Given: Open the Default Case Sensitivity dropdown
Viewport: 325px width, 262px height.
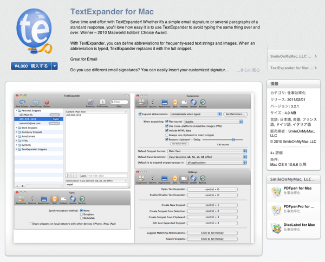Looking at the screenshot, I should (x=207, y=157).
